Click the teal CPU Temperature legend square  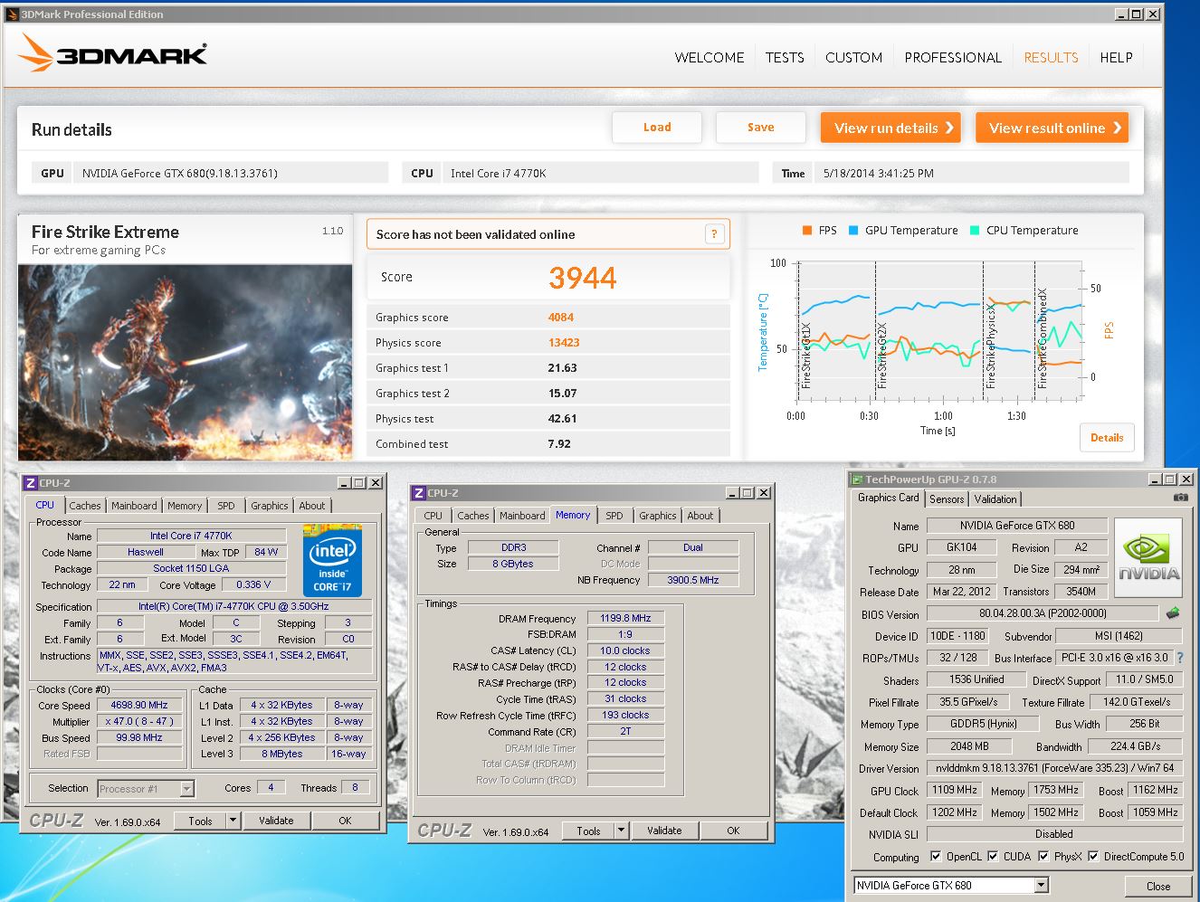975,231
